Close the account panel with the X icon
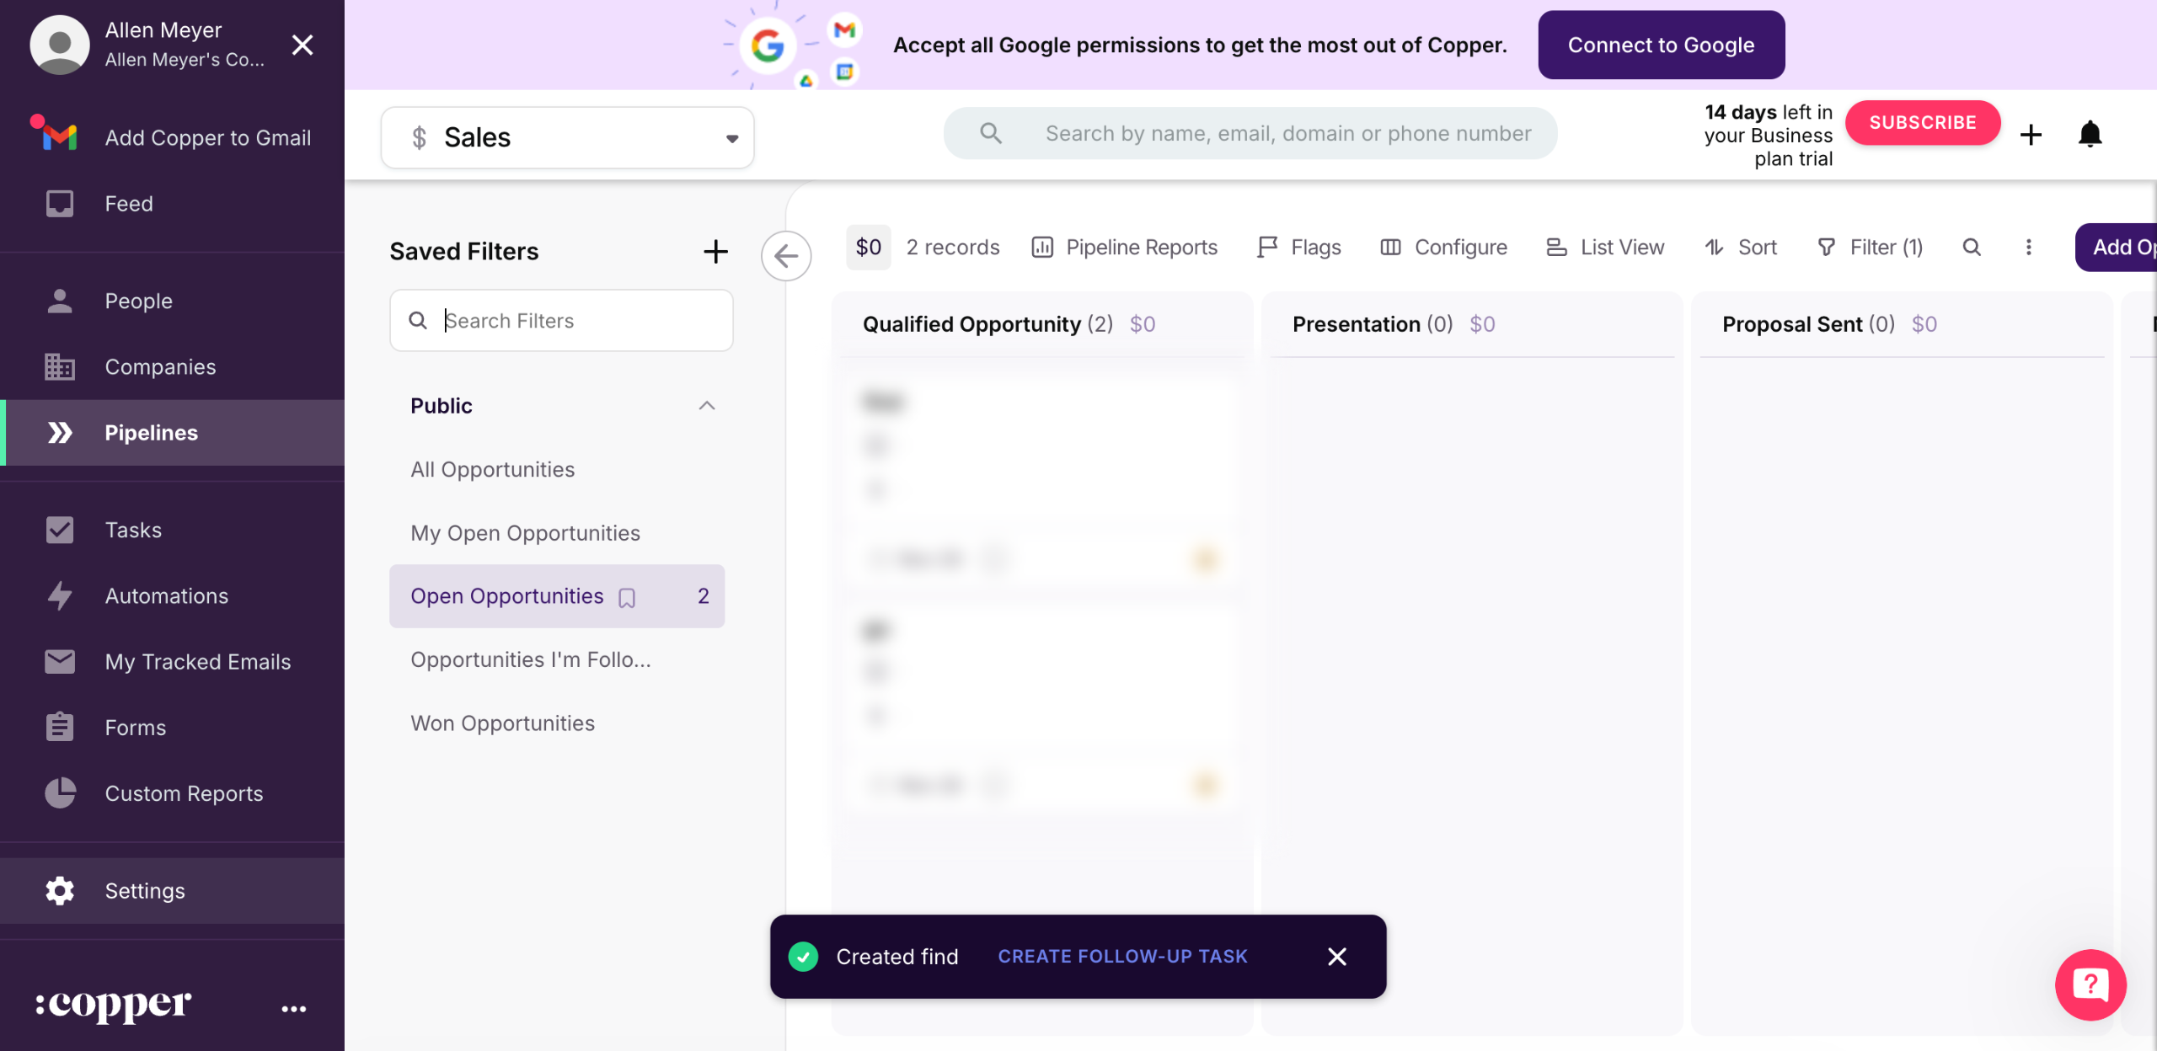This screenshot has height=1051, width=2157. [302, 45]
